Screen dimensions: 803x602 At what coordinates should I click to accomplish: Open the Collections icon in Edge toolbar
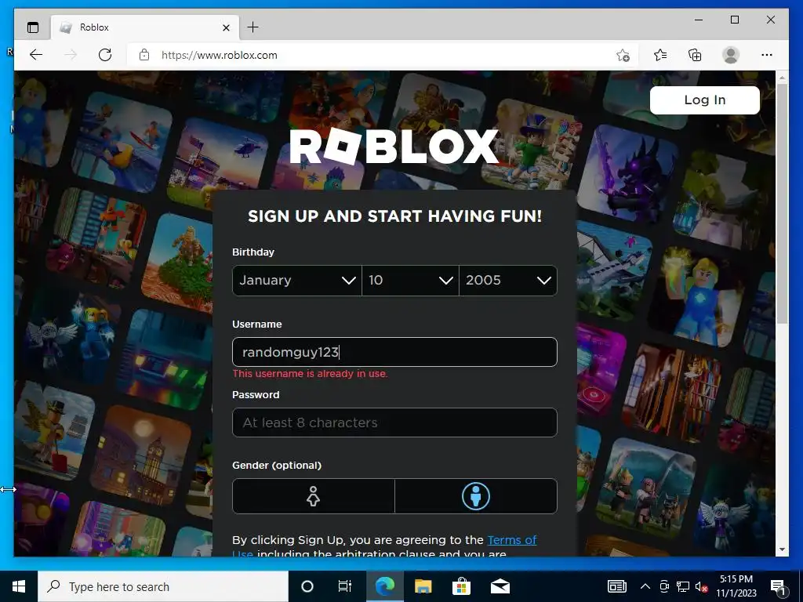[695, 55]
